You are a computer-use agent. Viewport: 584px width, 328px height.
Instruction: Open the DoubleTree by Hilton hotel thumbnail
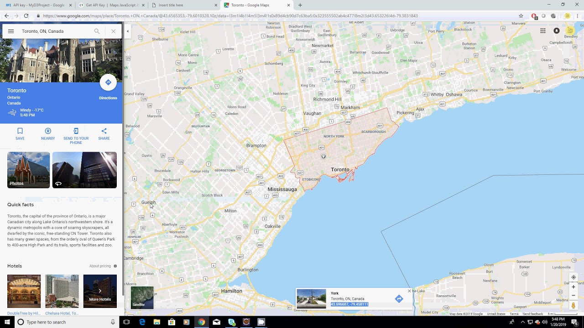(24, 291)
